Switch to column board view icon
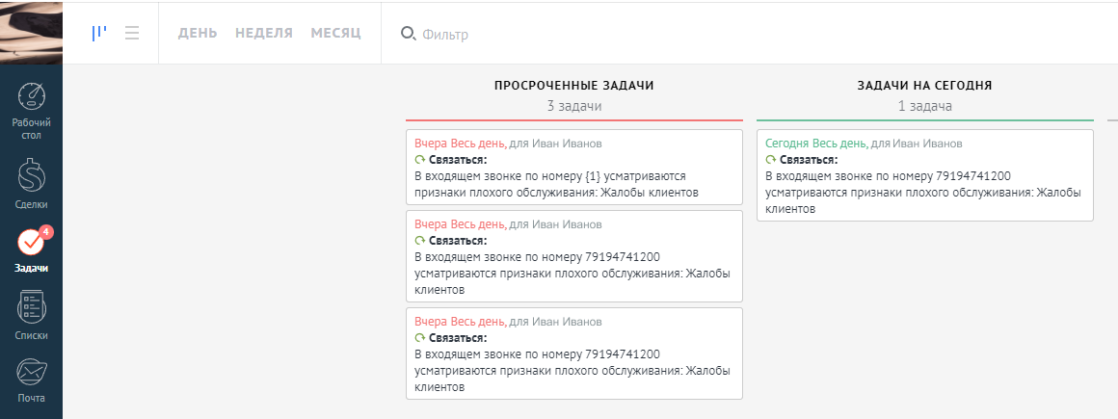This screenshot has width=1118, height=419. tap(98, 33)
